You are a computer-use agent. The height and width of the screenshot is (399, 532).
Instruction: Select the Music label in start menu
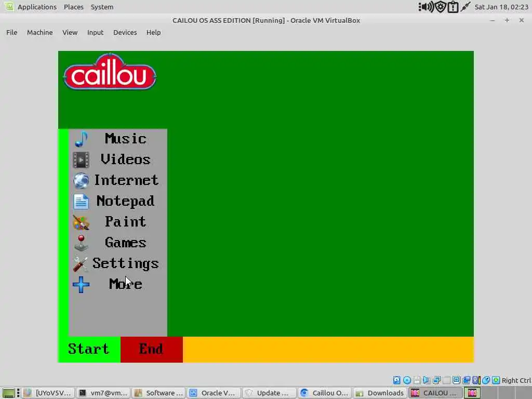(x=126, y=139)
